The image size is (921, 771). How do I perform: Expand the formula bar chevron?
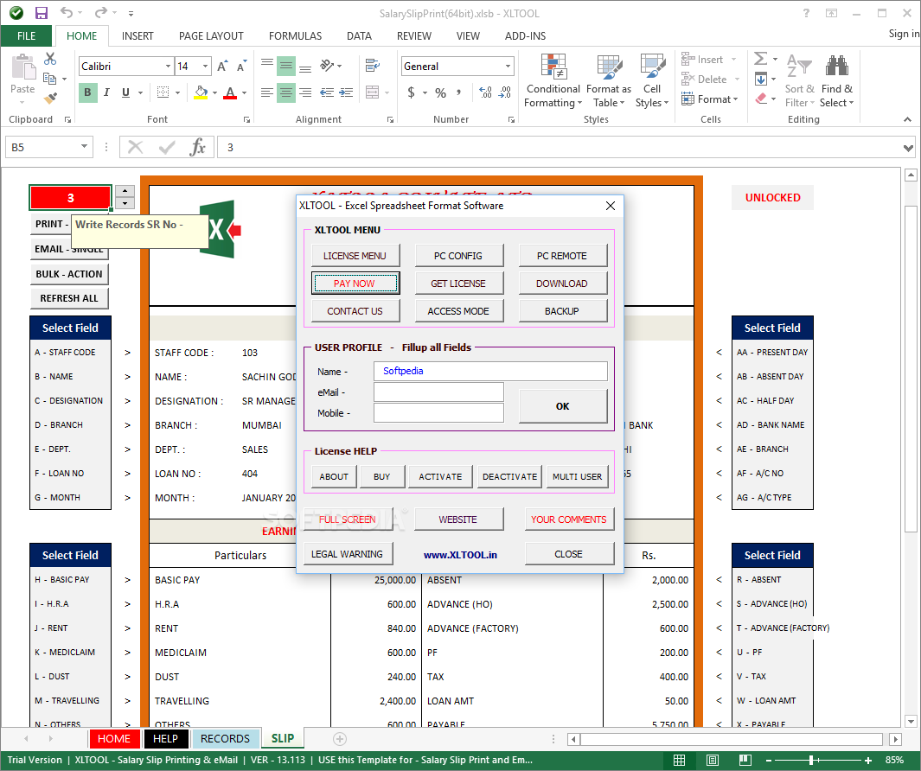[x=908, y=148]
